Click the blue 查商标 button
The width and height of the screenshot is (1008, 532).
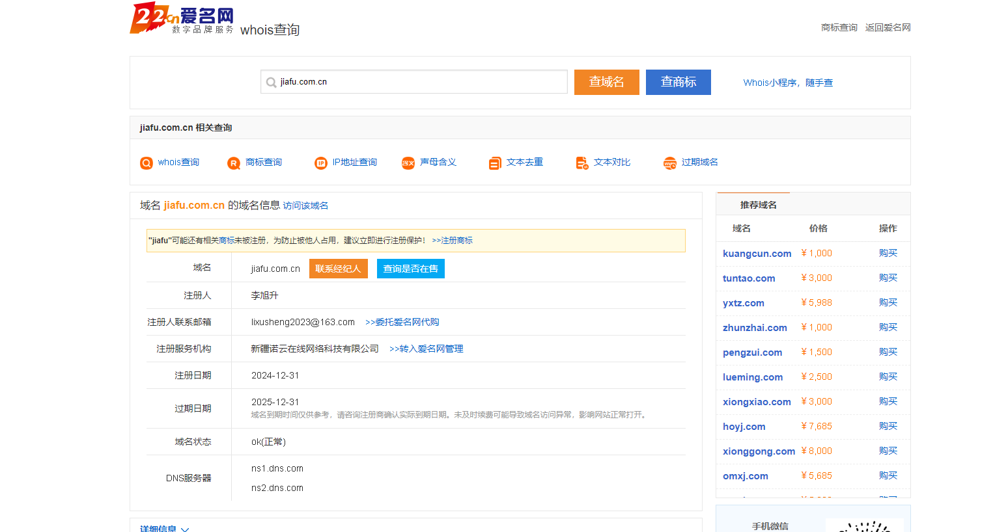679,82
